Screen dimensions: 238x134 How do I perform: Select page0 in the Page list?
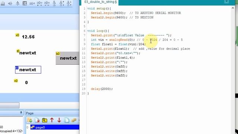click(55, 127)
